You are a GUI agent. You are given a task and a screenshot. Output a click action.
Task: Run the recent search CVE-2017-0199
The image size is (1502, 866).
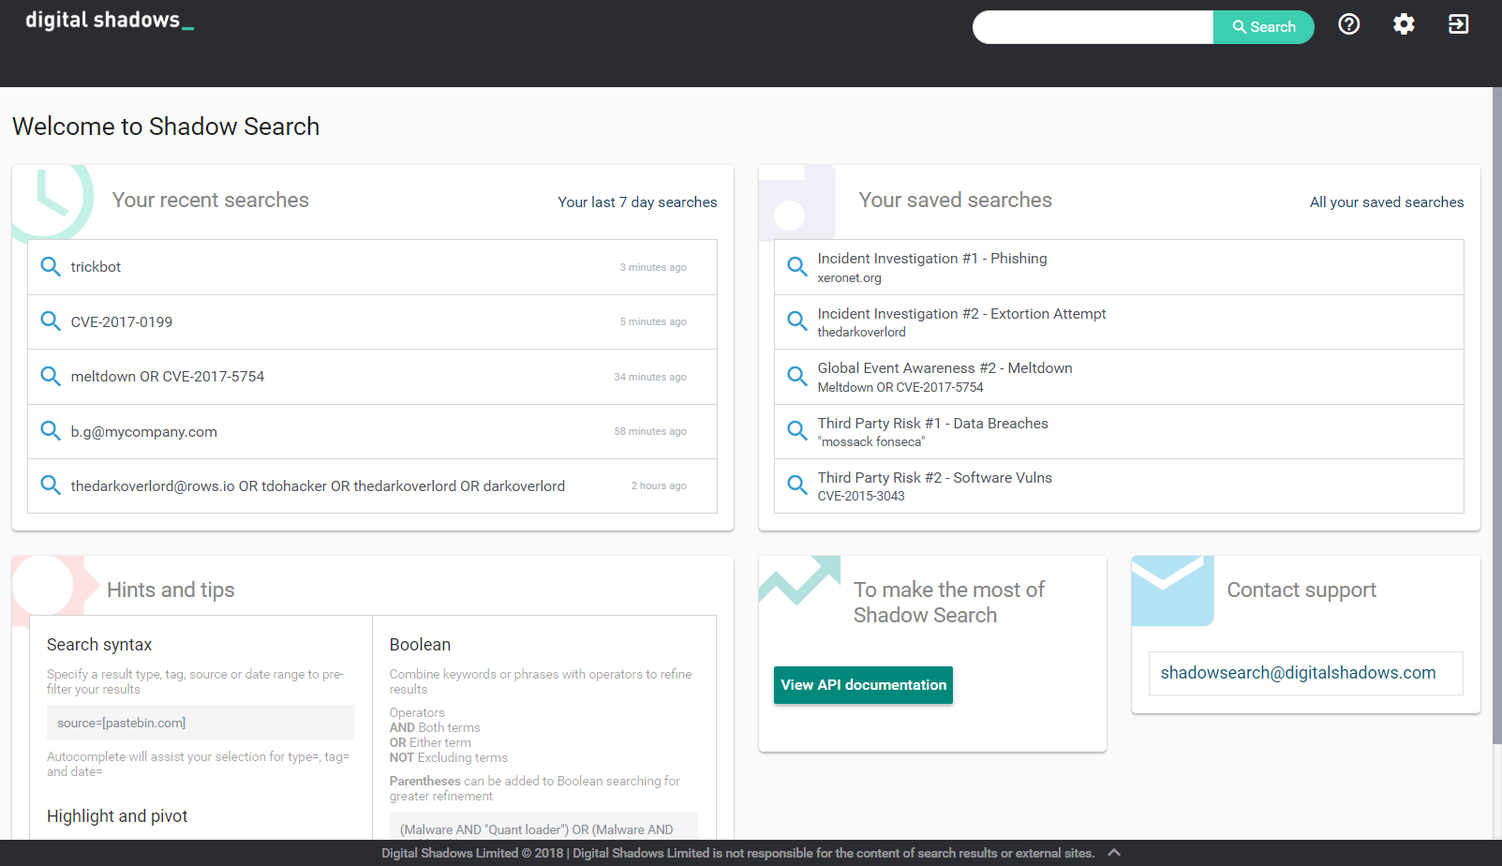[372, 321]
